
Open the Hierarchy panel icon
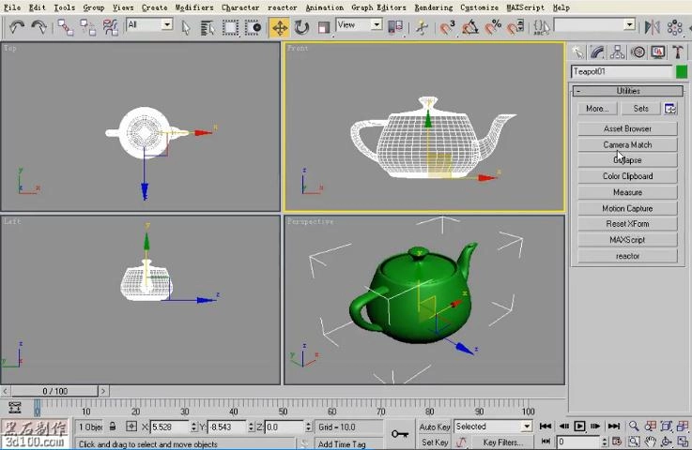click(x=618, y=52)
